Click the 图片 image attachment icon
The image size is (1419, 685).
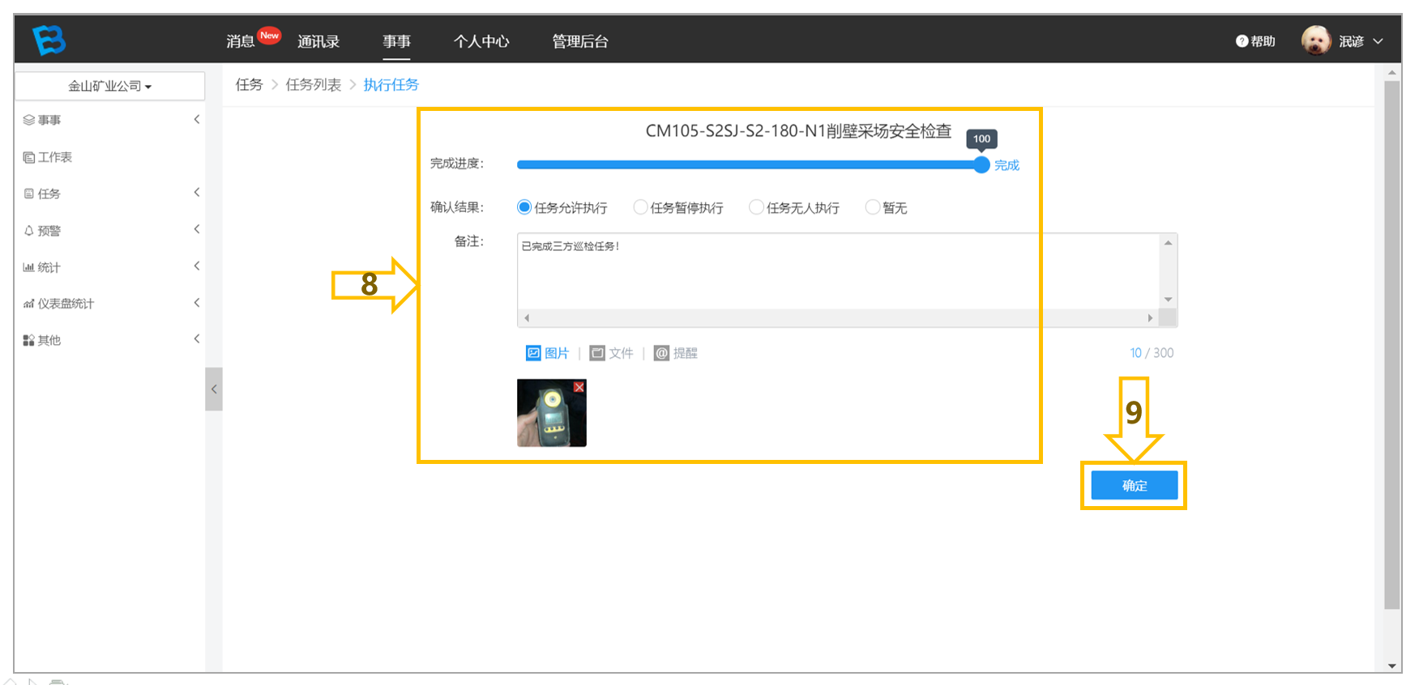[x=533, y=353]
